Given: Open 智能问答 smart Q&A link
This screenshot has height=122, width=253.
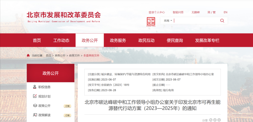Looking at the screenshot, I should pos(178,12).
